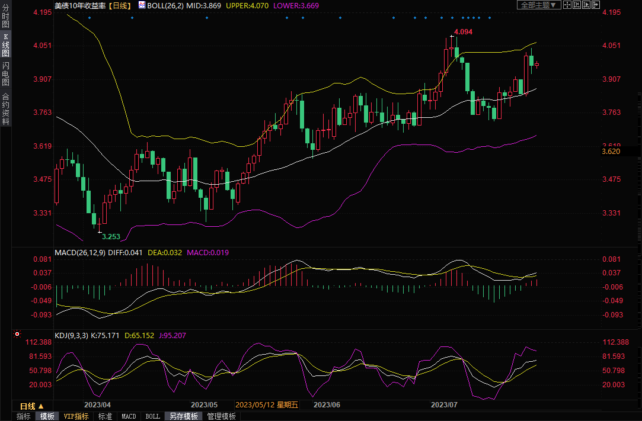Open the 全部主题 dropdown
Image resolution: width=642 pixels, height=421 pixels.
coord(538,5)
